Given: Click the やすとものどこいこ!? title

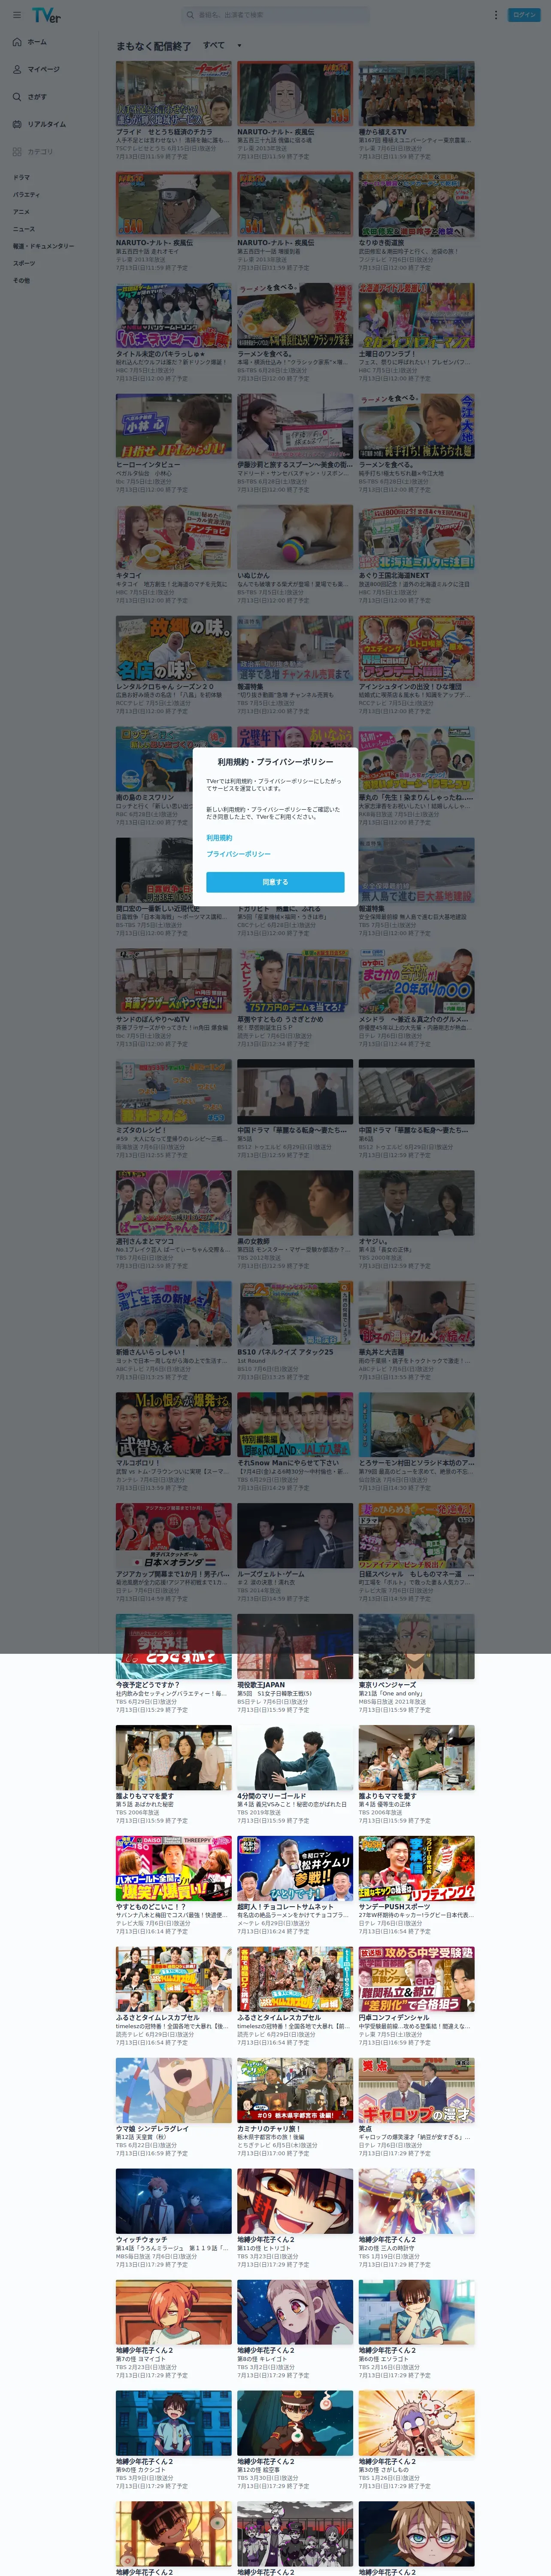Looking at the screenshot, I should (151, 1907).
